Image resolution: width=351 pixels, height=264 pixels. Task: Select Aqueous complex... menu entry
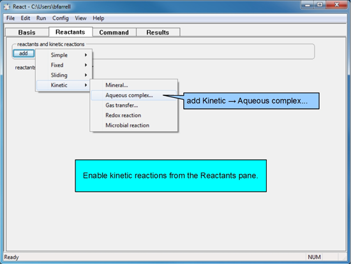[134, 95]
